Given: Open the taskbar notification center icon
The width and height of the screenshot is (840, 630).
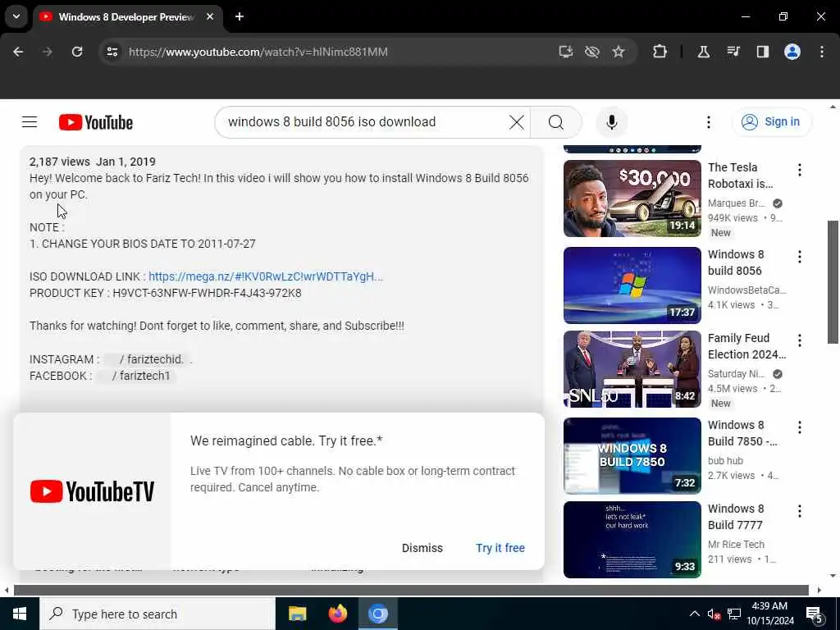Looking at the screenshot, I should (x=815, y=615).
